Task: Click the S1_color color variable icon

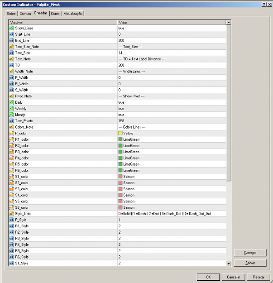Action: 12,177
